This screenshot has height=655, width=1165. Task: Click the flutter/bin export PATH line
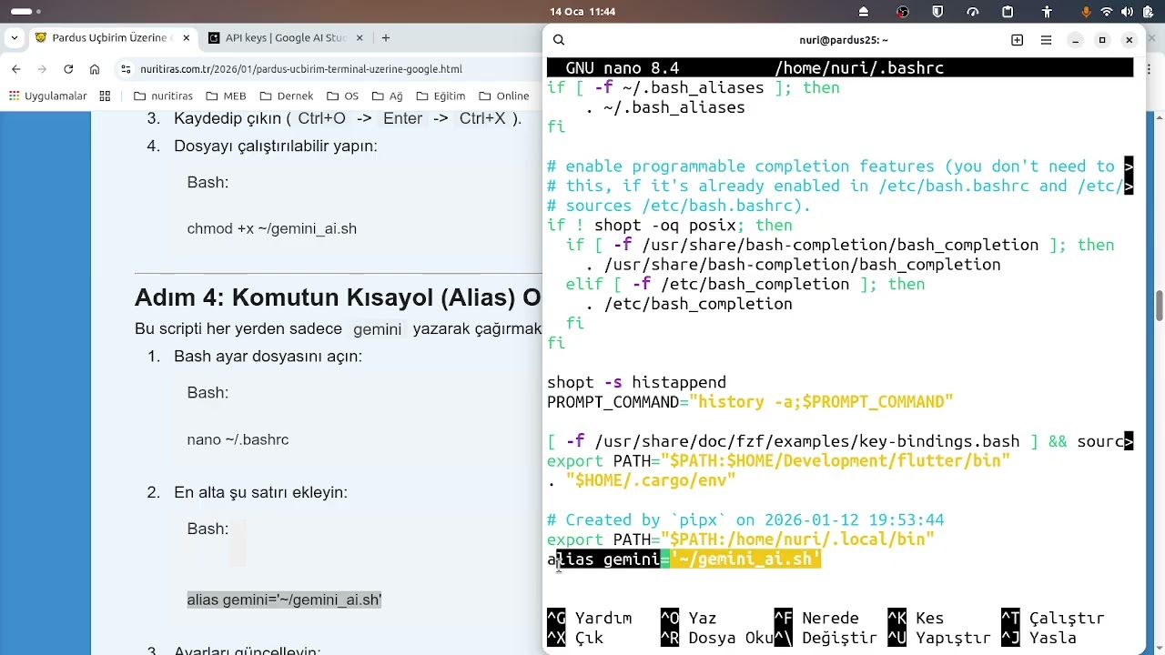point(778,461)
